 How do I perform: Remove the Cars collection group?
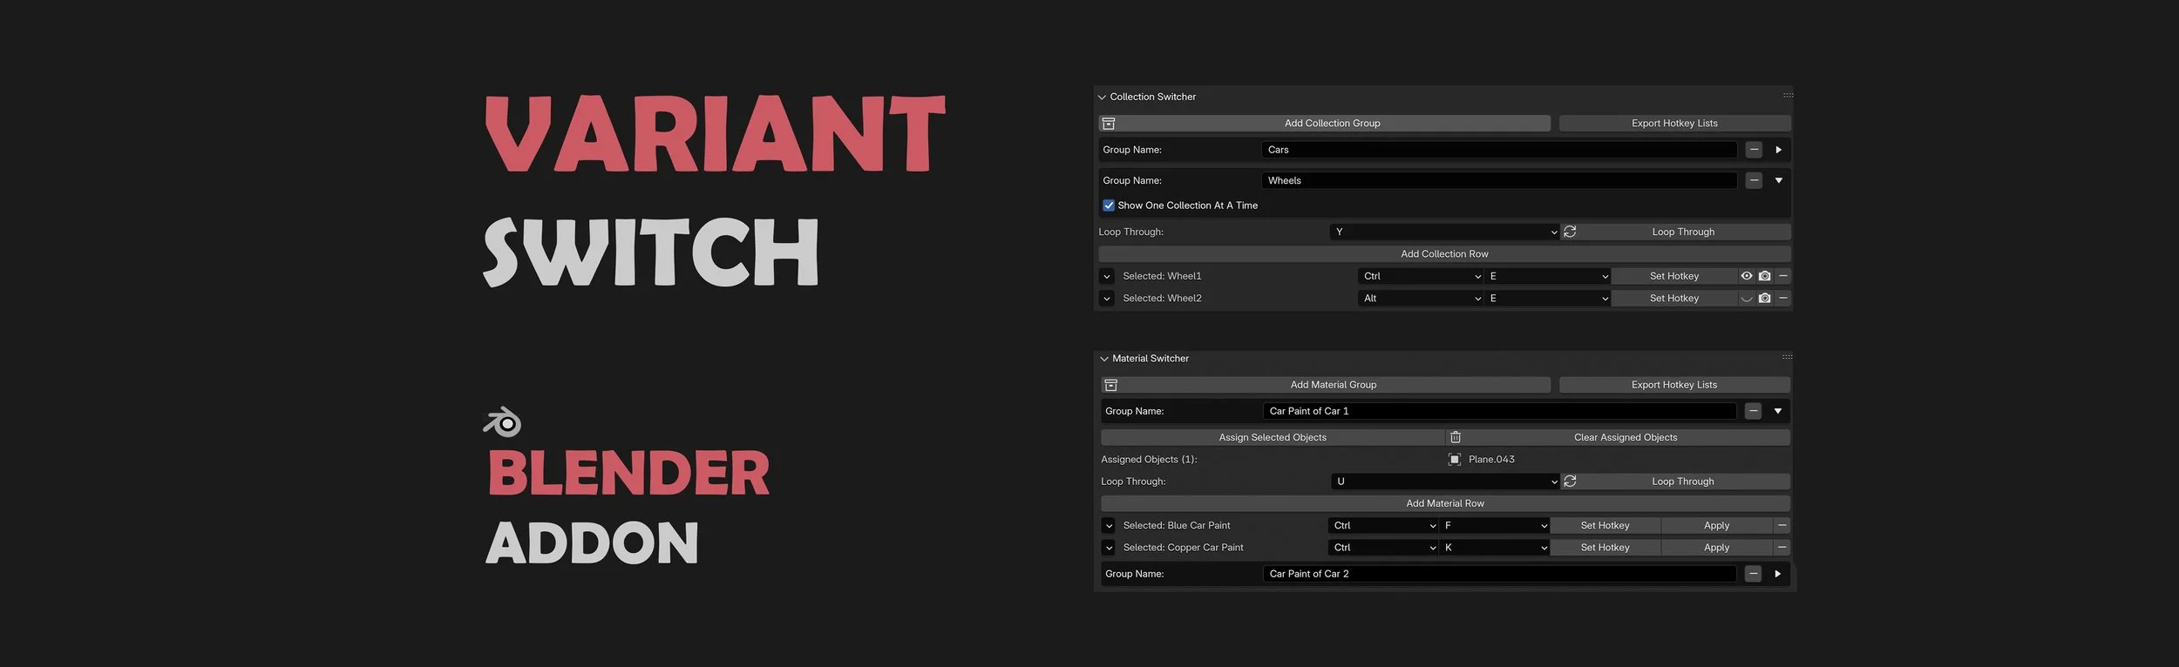pos(1754,150)
